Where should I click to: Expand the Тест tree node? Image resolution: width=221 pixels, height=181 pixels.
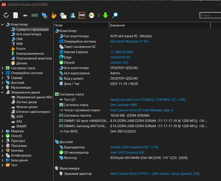click(2, 165)
